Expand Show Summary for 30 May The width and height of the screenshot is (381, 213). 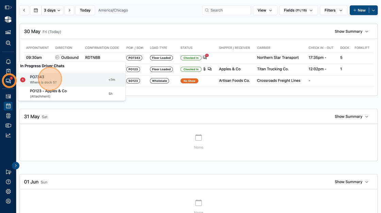tap(351, 32)
